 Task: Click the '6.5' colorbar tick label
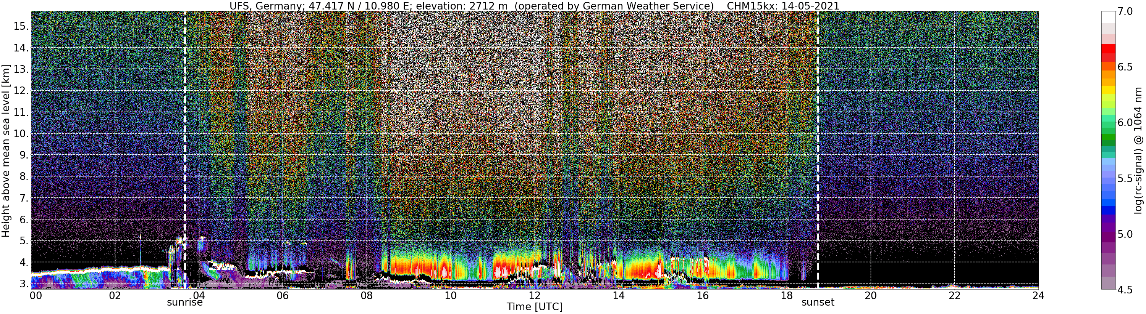1125,67
